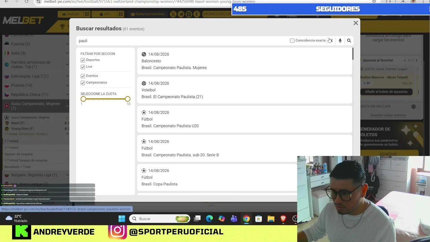The width and height of the screenshot is (430, 242).
Task: Click the Switzerland flag icon in the sidebar
Action: (6, 106)
